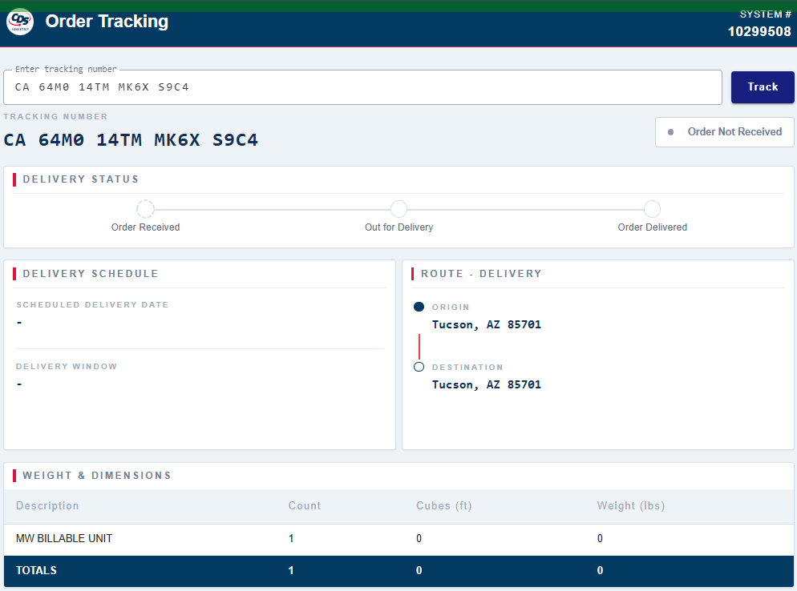Image resolution: width=797 pixels, height=591 pixels.
Task: Click the filled Origin route marker
Action: (x=419, y=307)
